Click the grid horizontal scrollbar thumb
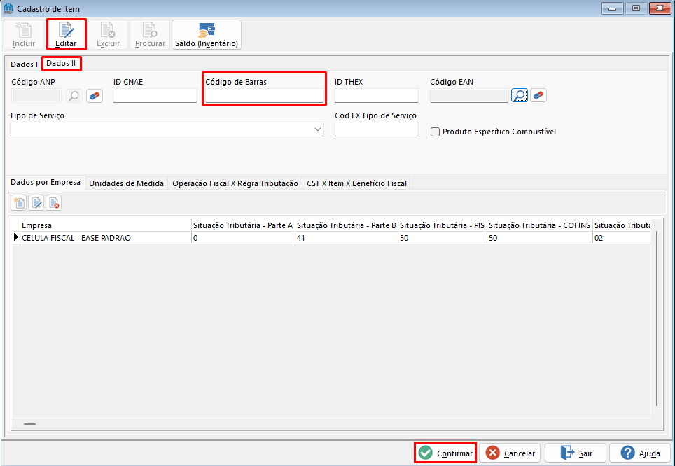This screenshot has width=675, height=466. (29, 424)
